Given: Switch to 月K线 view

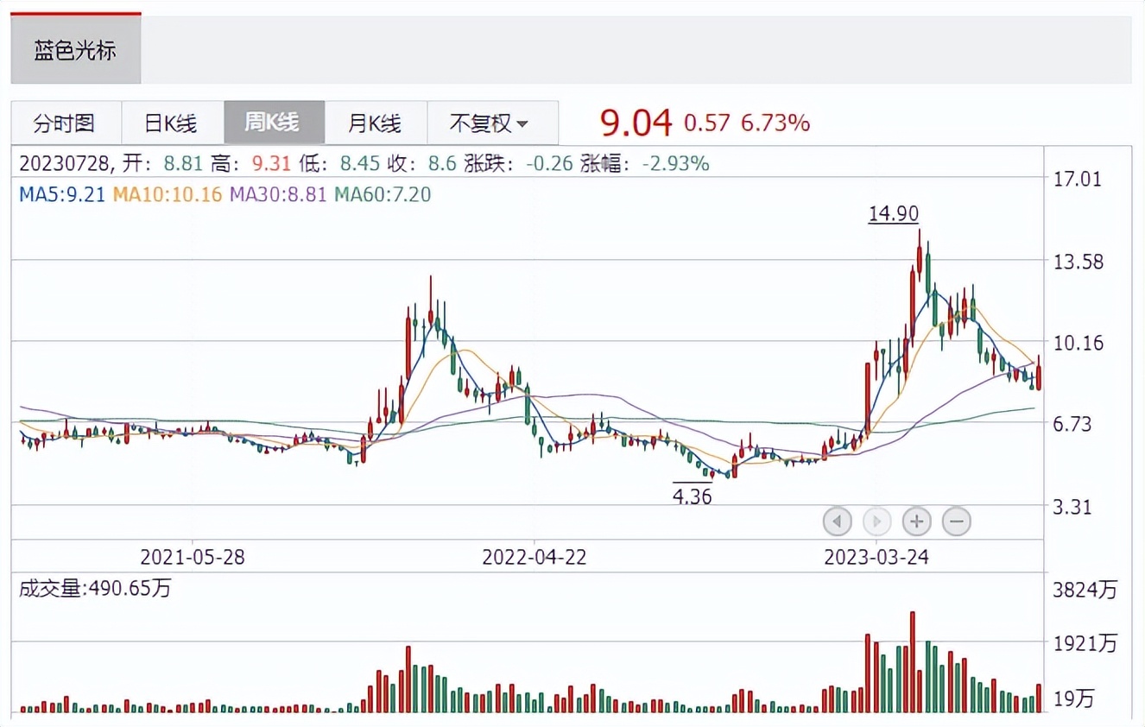Looking at the screenshot, I should pyautogui.click(x=375, y=123).
